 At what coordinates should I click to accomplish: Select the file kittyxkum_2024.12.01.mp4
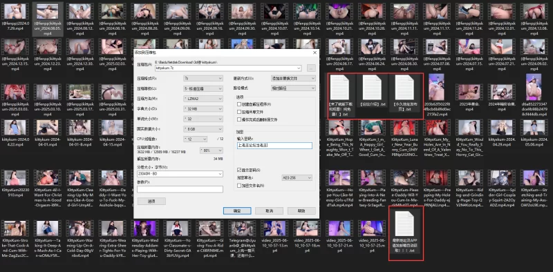[502, 19]
